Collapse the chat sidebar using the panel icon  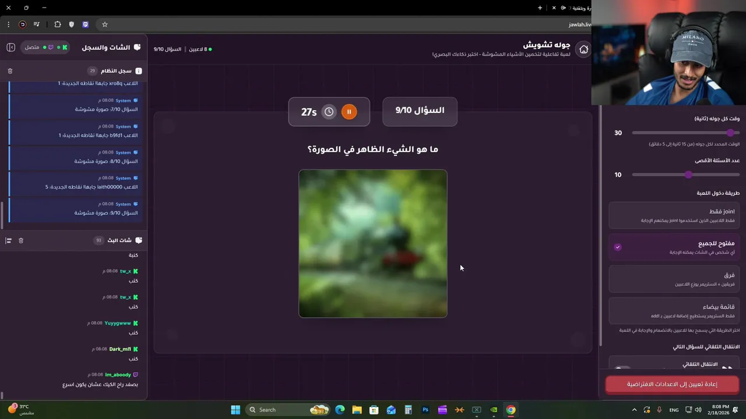[10, 47]
